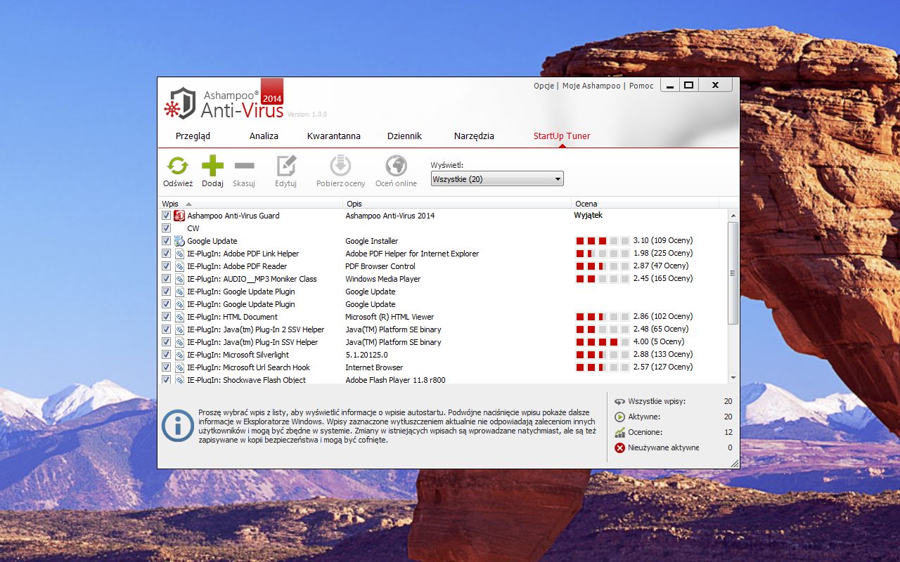The width and height of the screenshot is (900, 562).
Task: Sort list by Wpis column header
Action: click(x=250, y=204)
